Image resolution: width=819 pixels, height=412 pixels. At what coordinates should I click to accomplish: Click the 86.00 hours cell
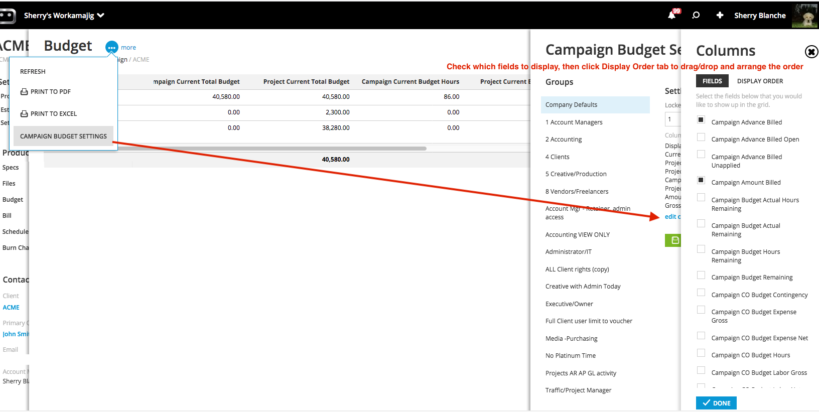(452, 97)
